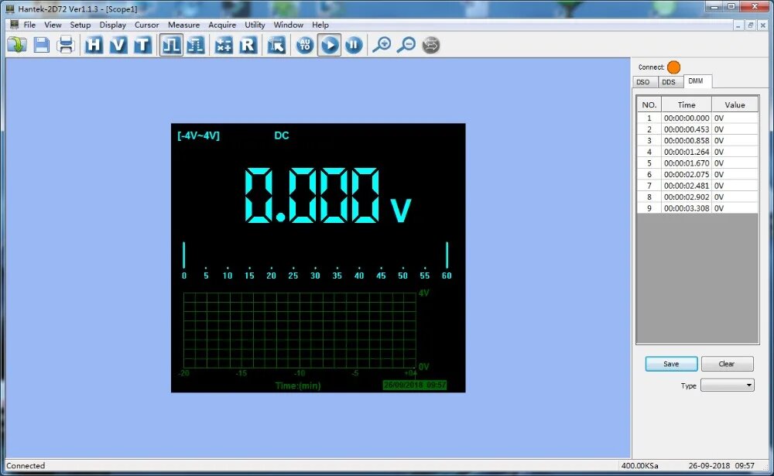Select row 9 with time 00:00:03.308
The height and width of the screenshot is (476, 774).
[697, 208]
